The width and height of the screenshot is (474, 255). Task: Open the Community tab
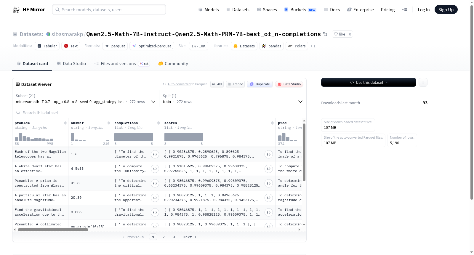point(173,64)
